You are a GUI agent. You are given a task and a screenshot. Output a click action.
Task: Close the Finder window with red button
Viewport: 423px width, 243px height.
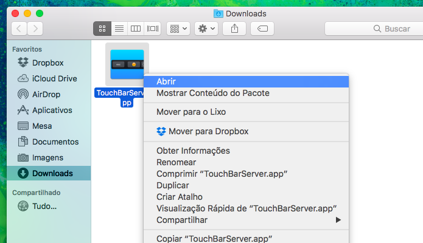pyautogui.click(x=15, y=13)
